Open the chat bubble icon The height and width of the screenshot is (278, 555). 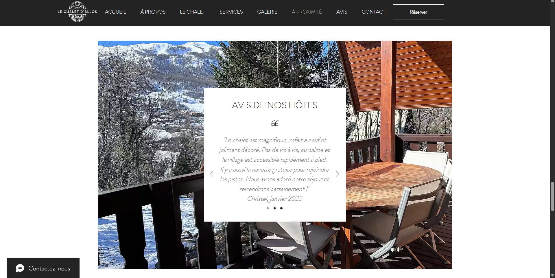(20, 268)
